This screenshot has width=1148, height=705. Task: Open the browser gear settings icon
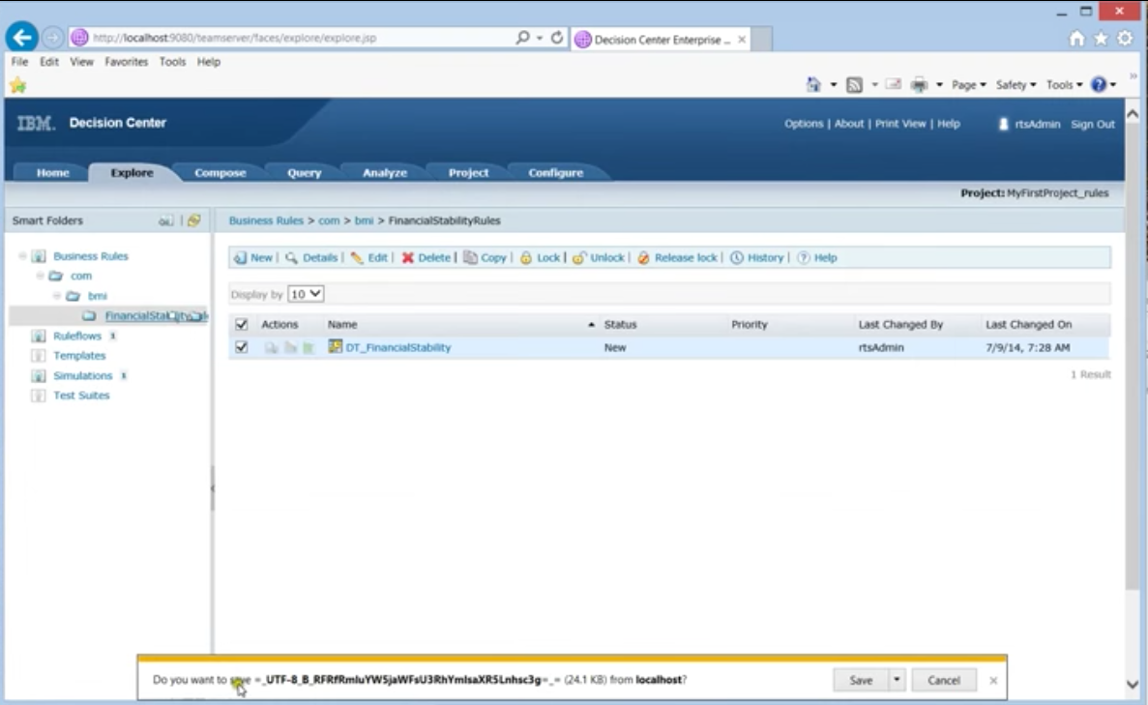[x=1125, y=38]
